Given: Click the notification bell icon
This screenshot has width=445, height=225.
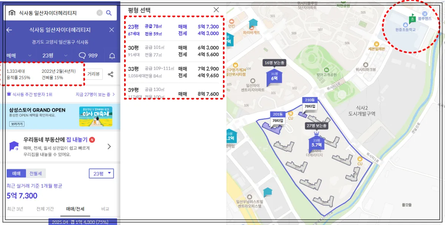Looking at the screenshot, I should point(112,56).
